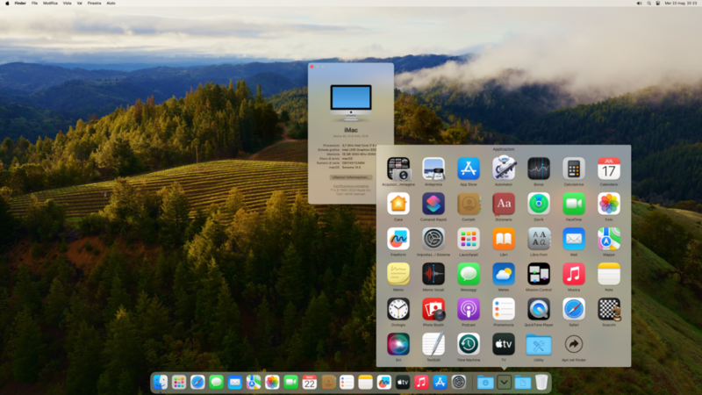Image resolution: width=702 pixels, height=395 pixels.
Task: Open Messaggi in the Applications stack
Action: pos(469,274)
